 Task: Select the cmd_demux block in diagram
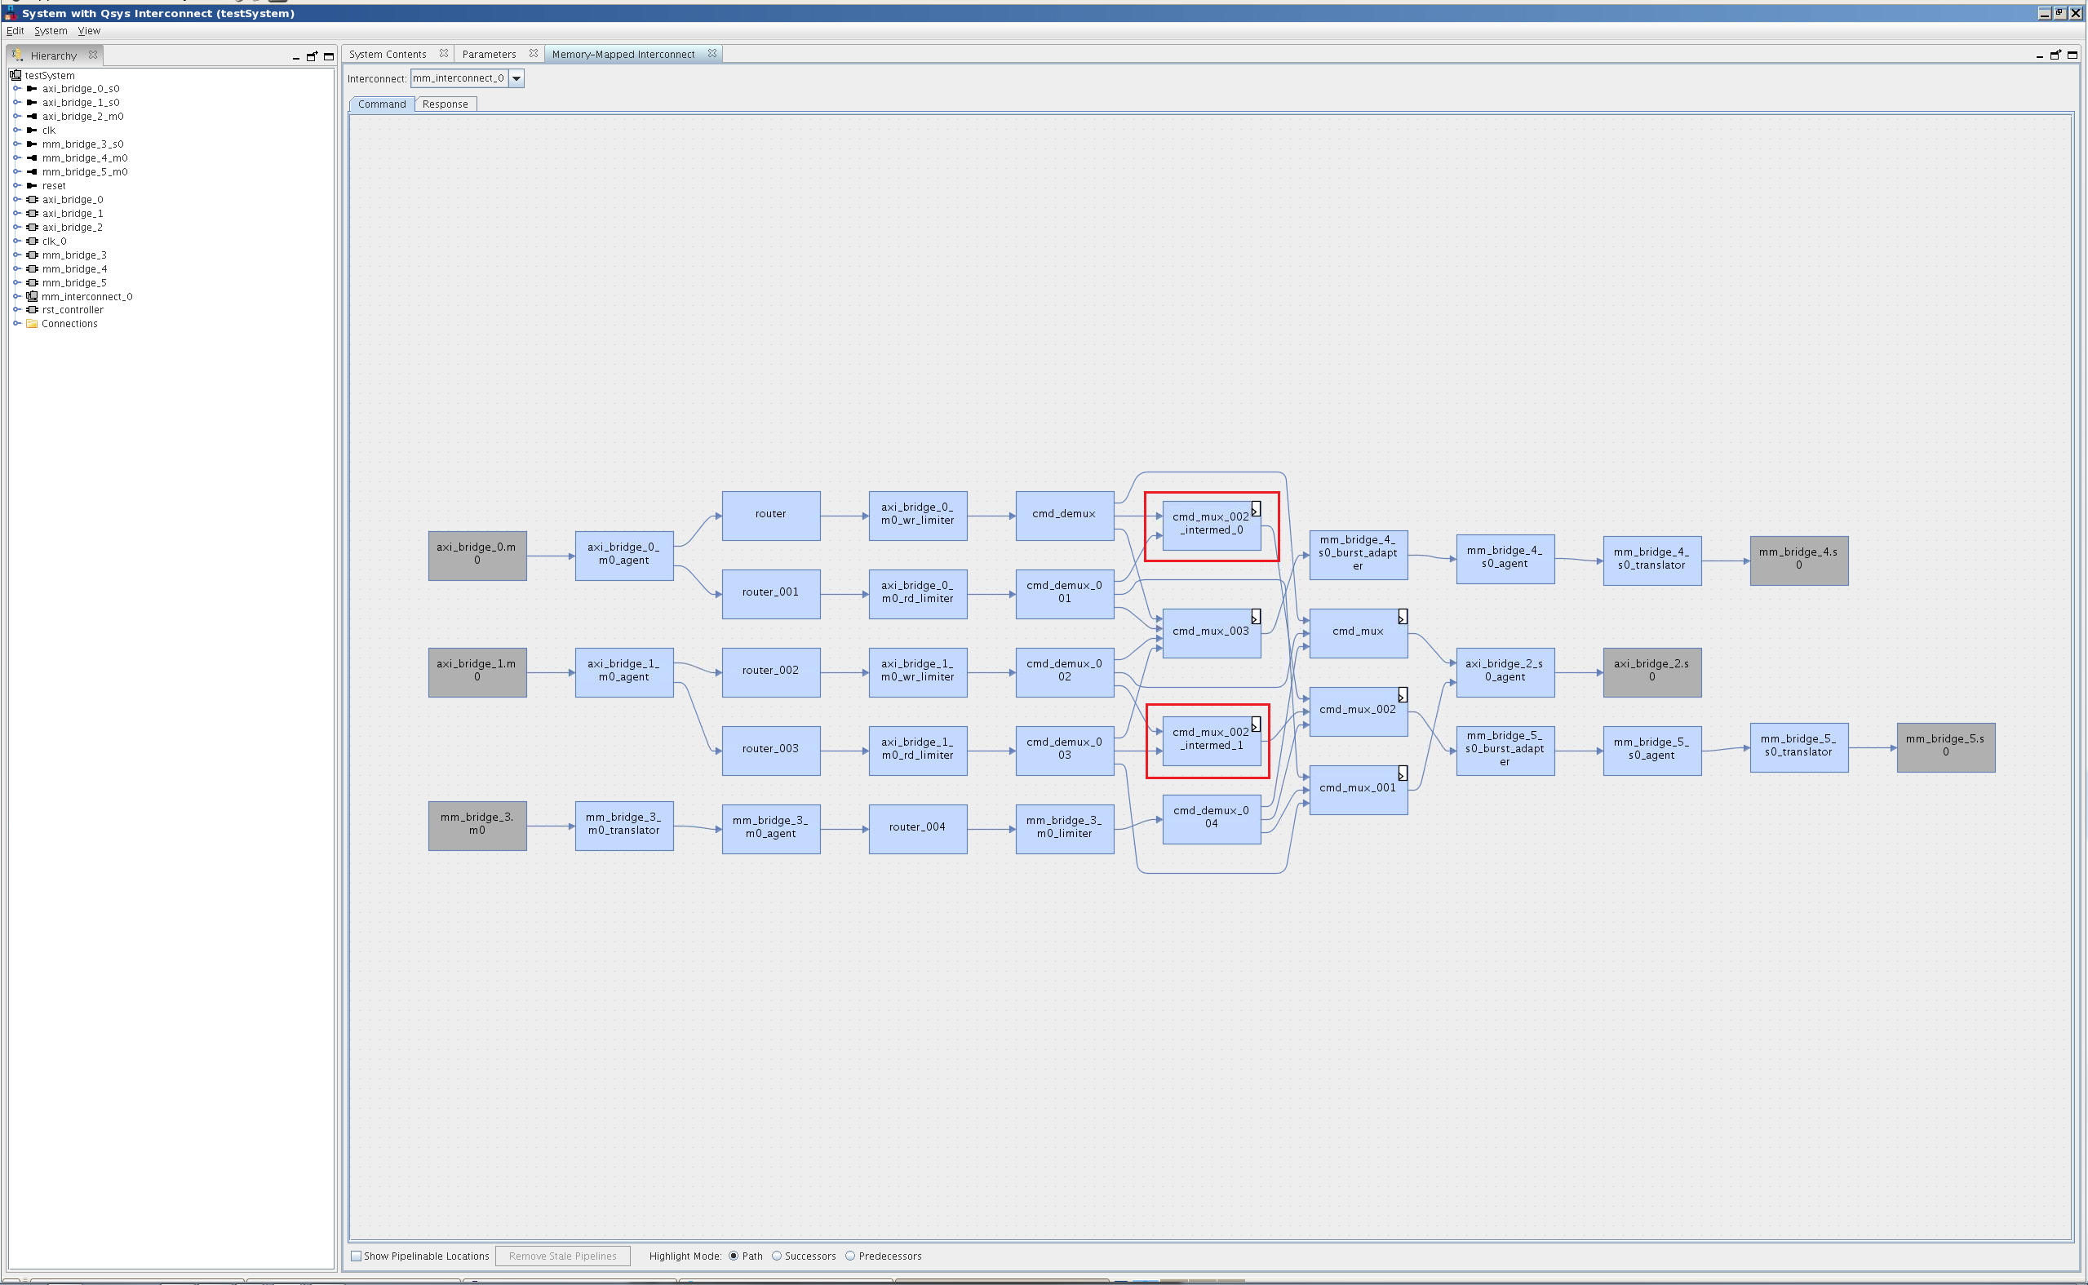pyautogui.click(x=1064, y=514)
